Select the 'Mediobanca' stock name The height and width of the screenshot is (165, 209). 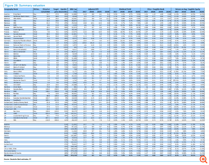18,78
